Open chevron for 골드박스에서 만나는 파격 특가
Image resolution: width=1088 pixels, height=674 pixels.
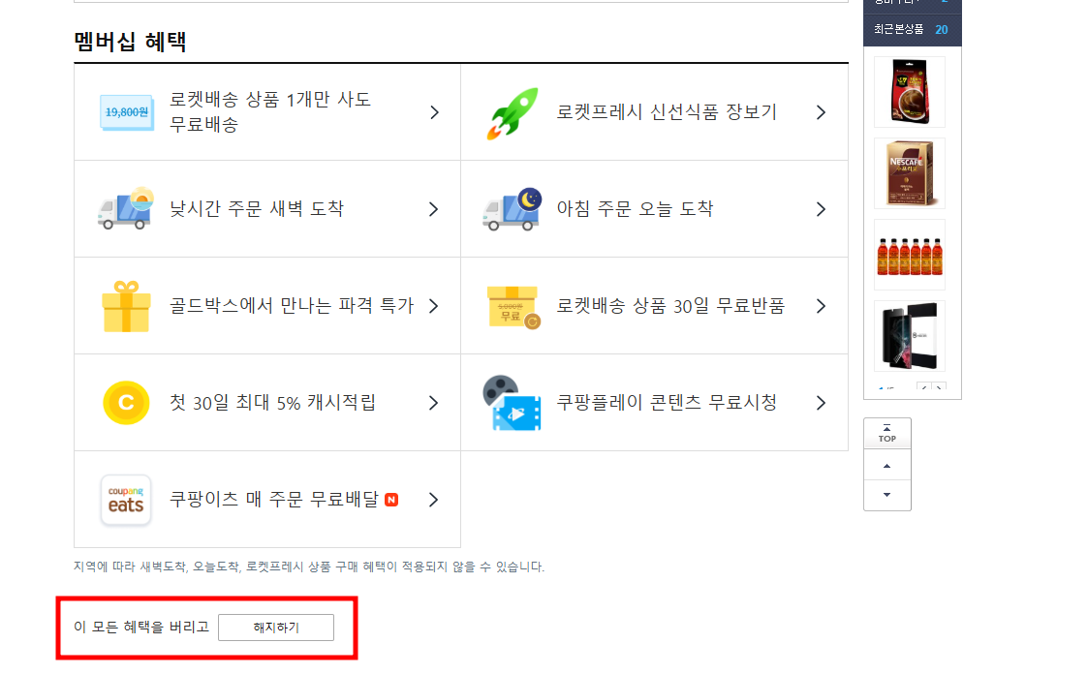pyautogui.click(x=434, y=306)
